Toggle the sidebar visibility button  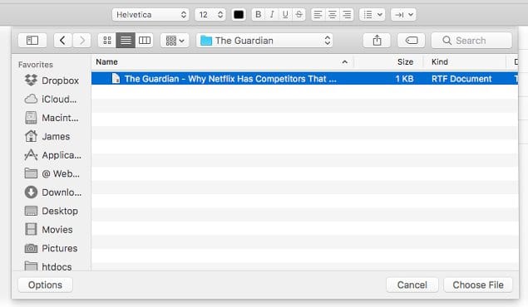tap(32, 41)
